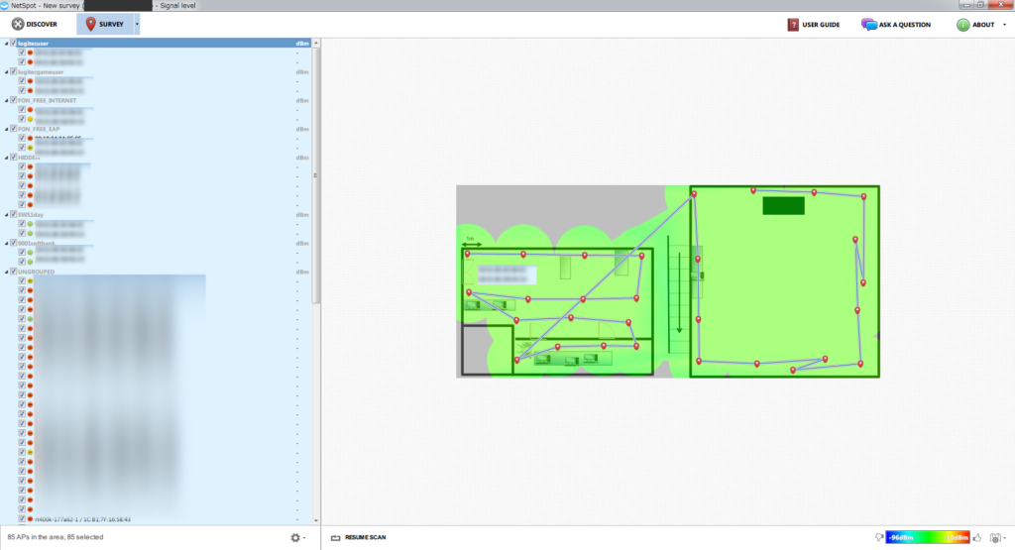Switch to the Survey tab
The width and height of the screenshot is (1015, 550).
coord(104,24)
